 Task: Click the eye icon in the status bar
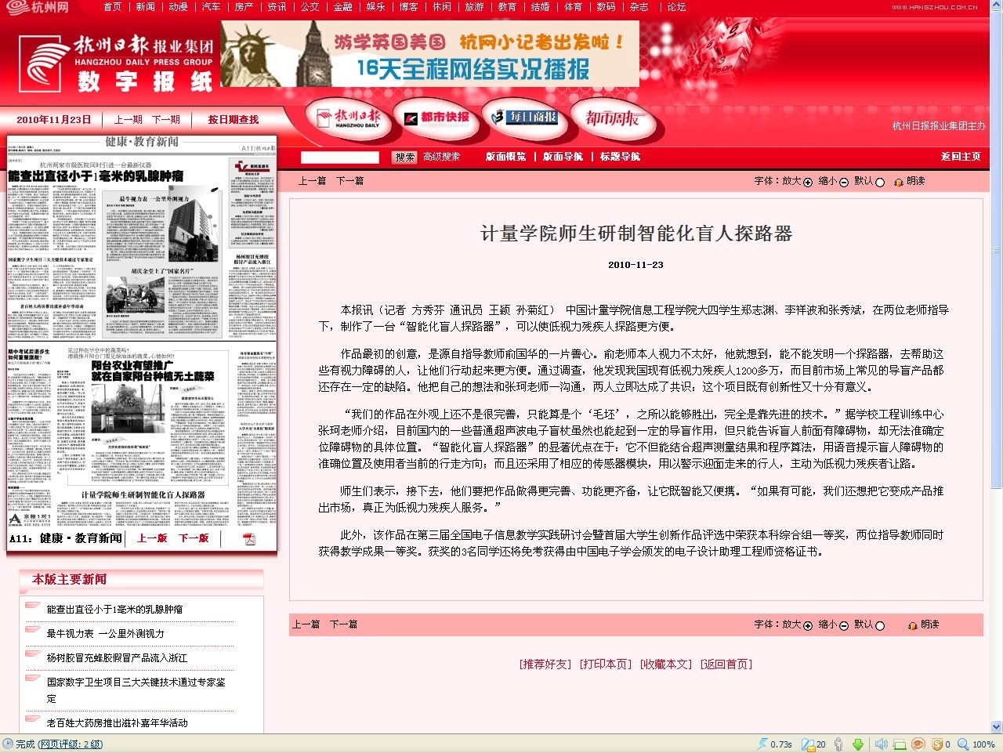pyautogui.click(x=917, y=744)
